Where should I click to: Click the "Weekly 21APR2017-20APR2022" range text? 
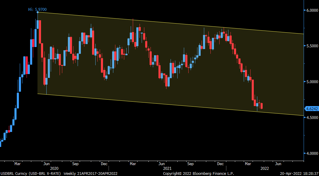click(91, 174)
